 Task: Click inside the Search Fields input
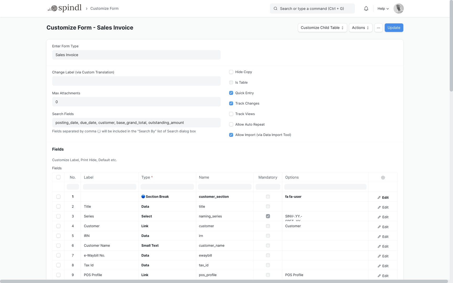pyautogui.click(x=136, y=122)
